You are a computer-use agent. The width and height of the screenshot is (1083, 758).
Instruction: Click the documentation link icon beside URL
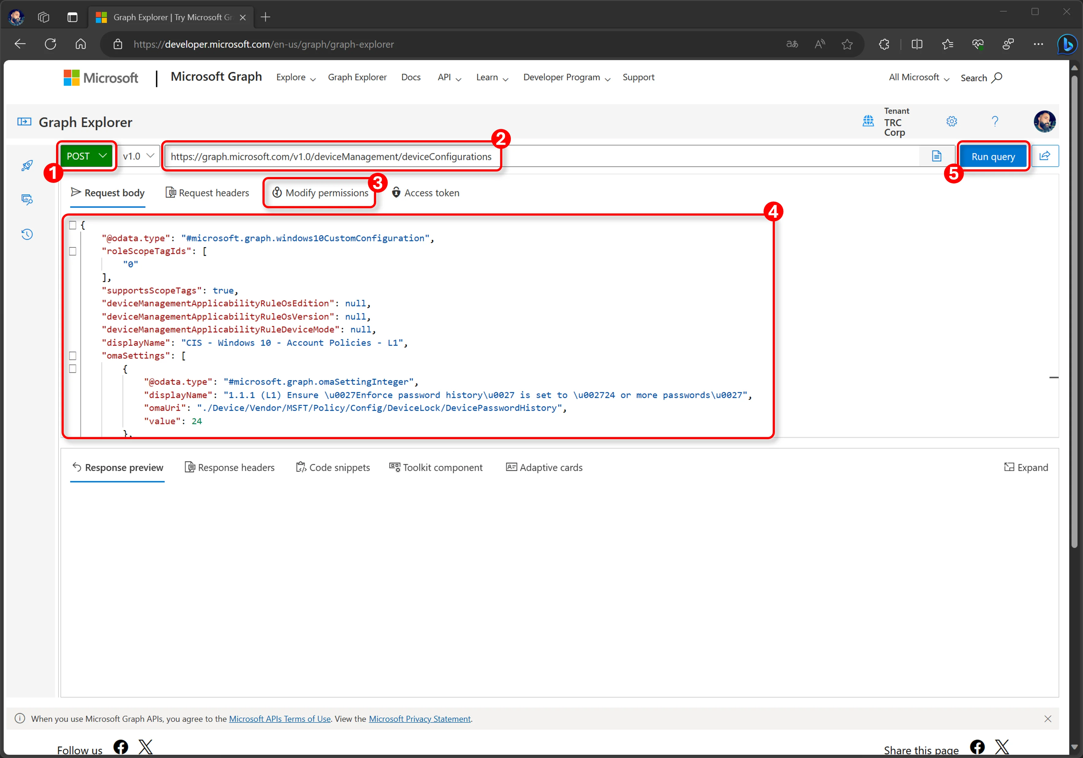coord(936,156)
